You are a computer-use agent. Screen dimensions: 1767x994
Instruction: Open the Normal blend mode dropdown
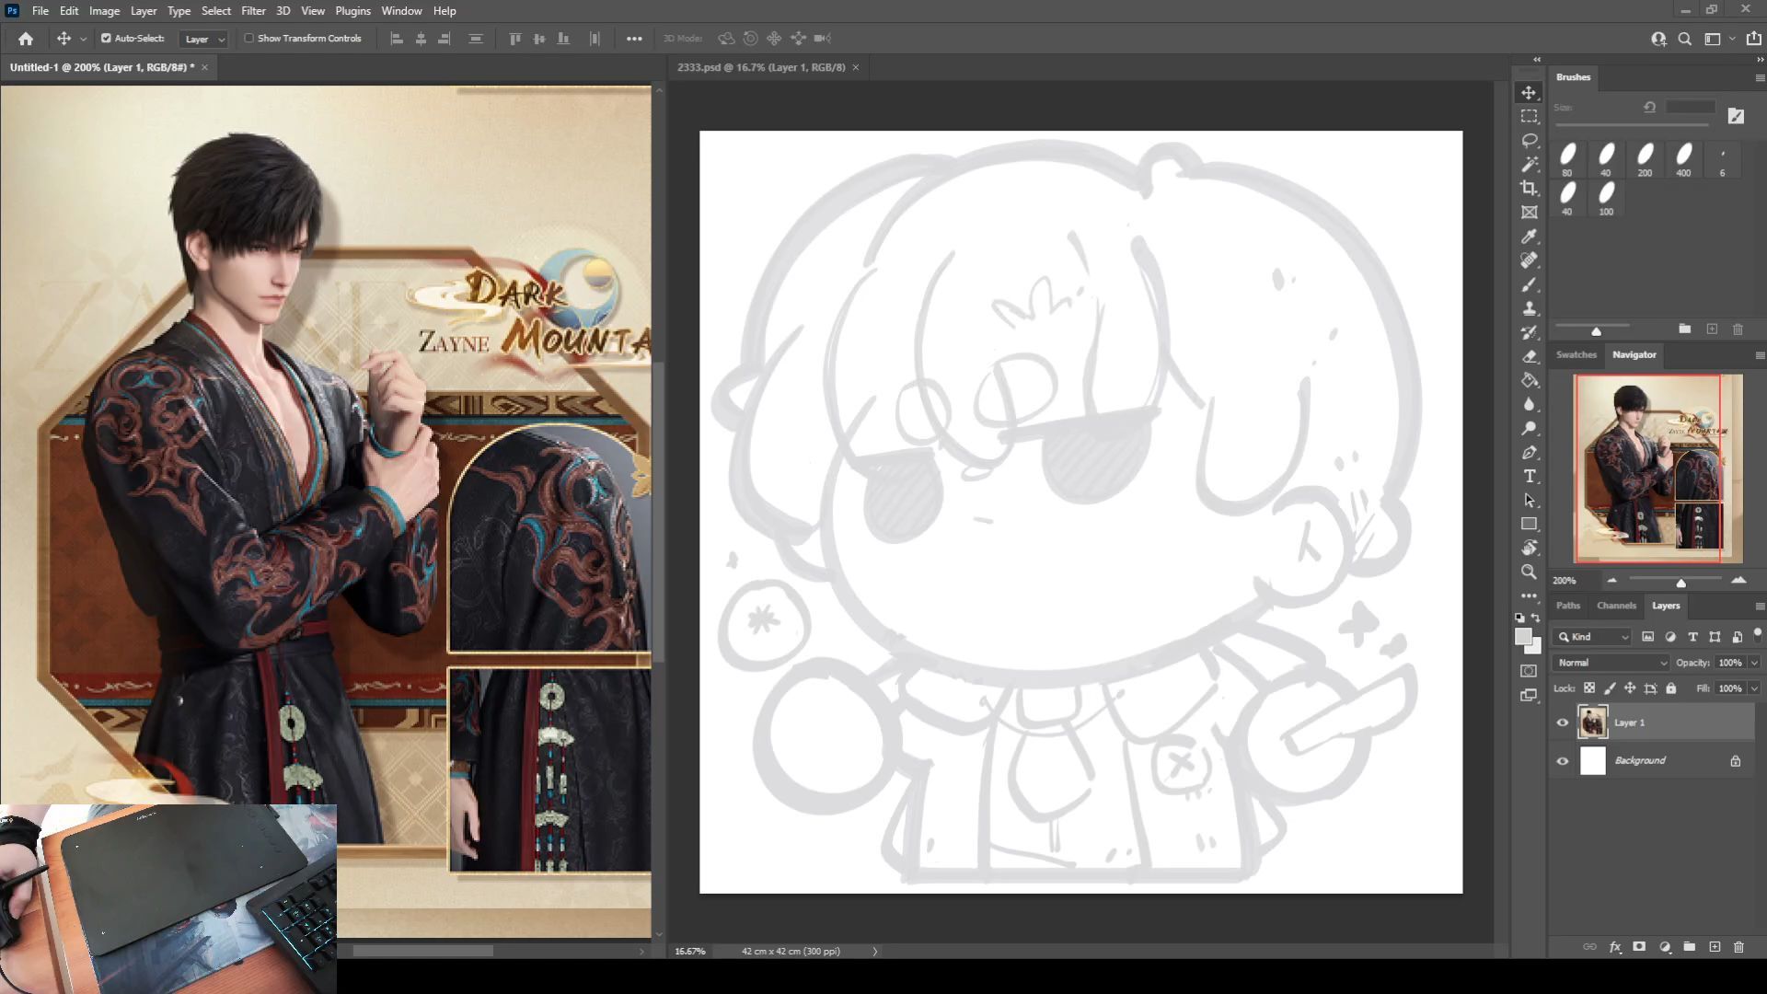pos(1611,663)
